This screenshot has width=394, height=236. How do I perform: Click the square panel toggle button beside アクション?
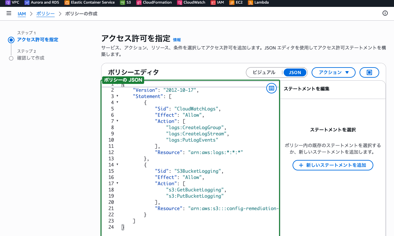point(369,72)
